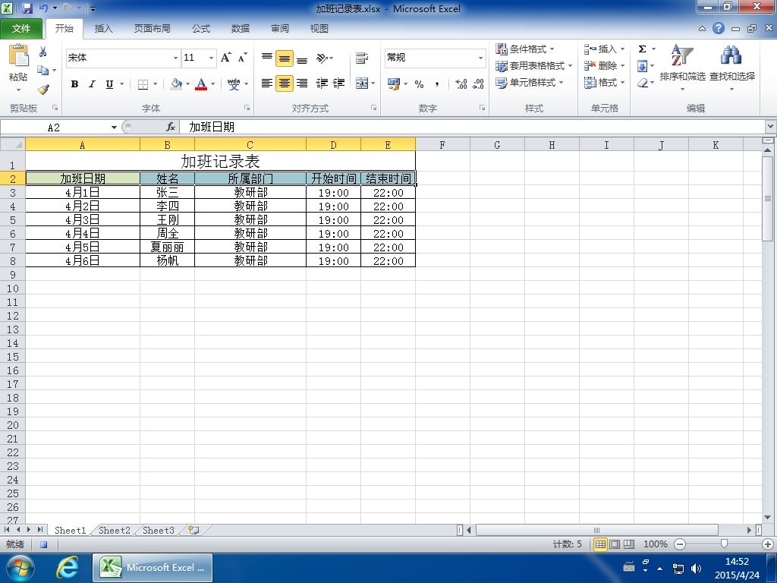
Task: Click the text orientation icon
Action: coord(322,58)
